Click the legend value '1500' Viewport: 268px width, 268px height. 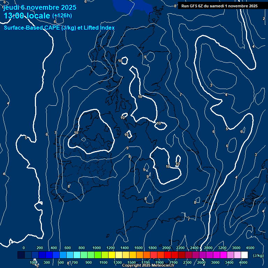point(132,262)
